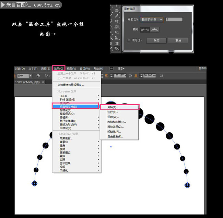The width and height of the screenshot is (223, 218).
Task: Choose 'align to path' orientation icon
Action: point(154,30)
